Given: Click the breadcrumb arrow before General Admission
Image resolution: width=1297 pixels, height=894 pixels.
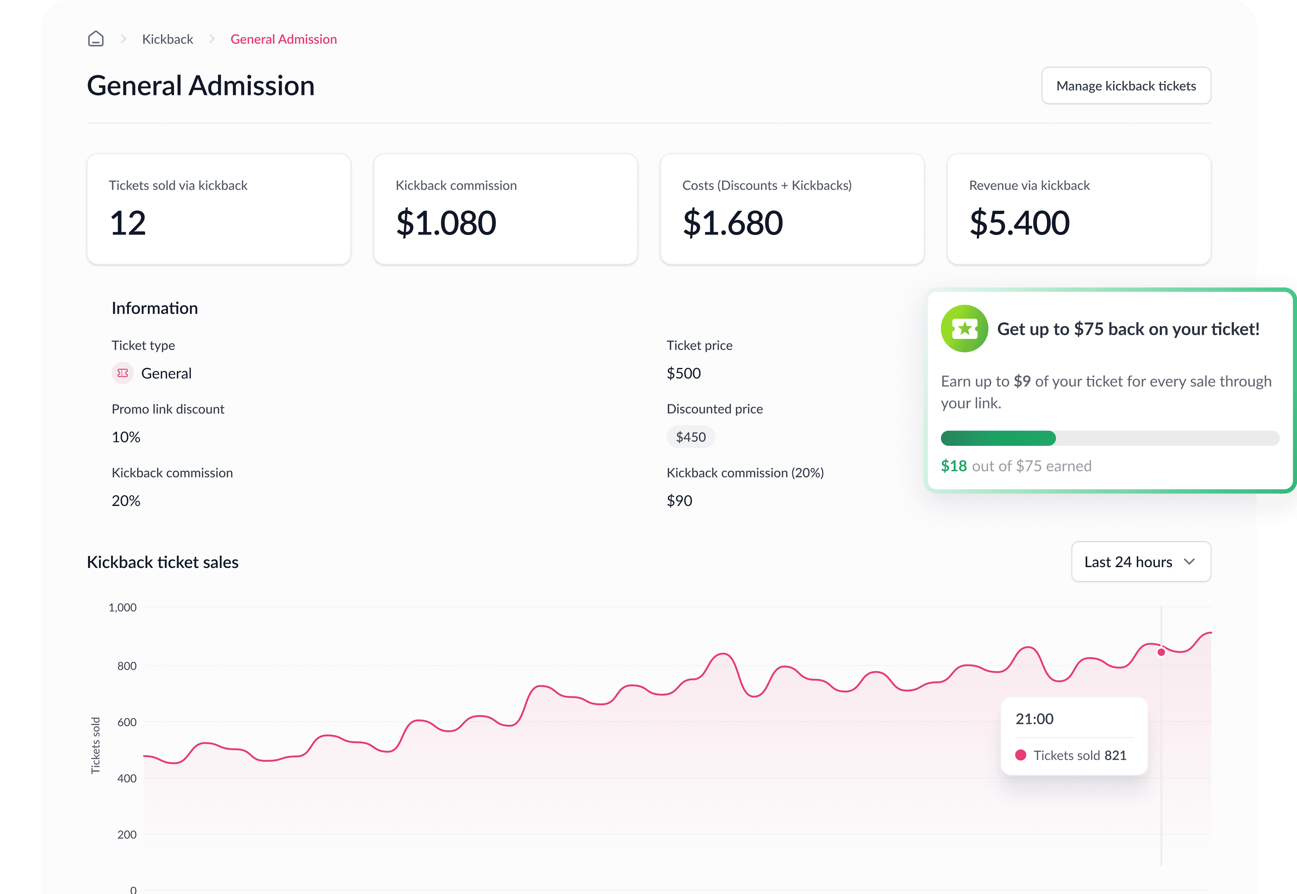Looking at the screenshot, I should [212, 39].
